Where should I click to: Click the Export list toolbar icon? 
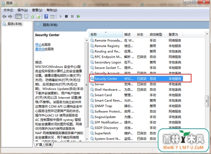point(38,17)
